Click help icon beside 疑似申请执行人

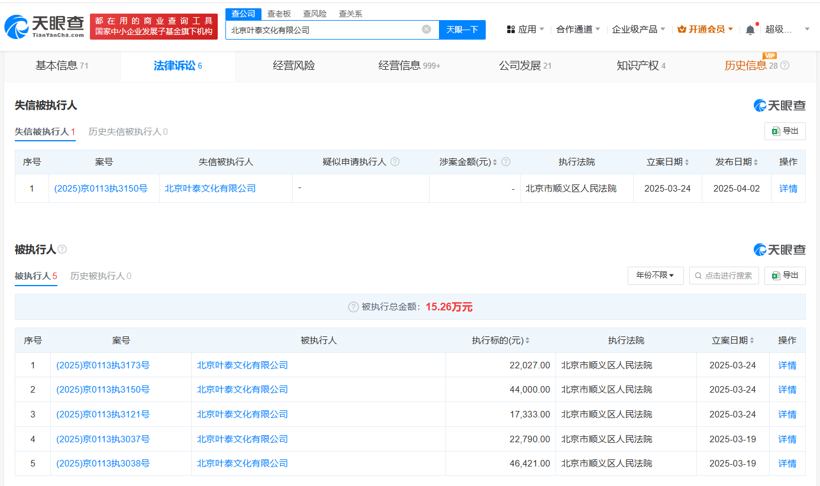point(395,162)
